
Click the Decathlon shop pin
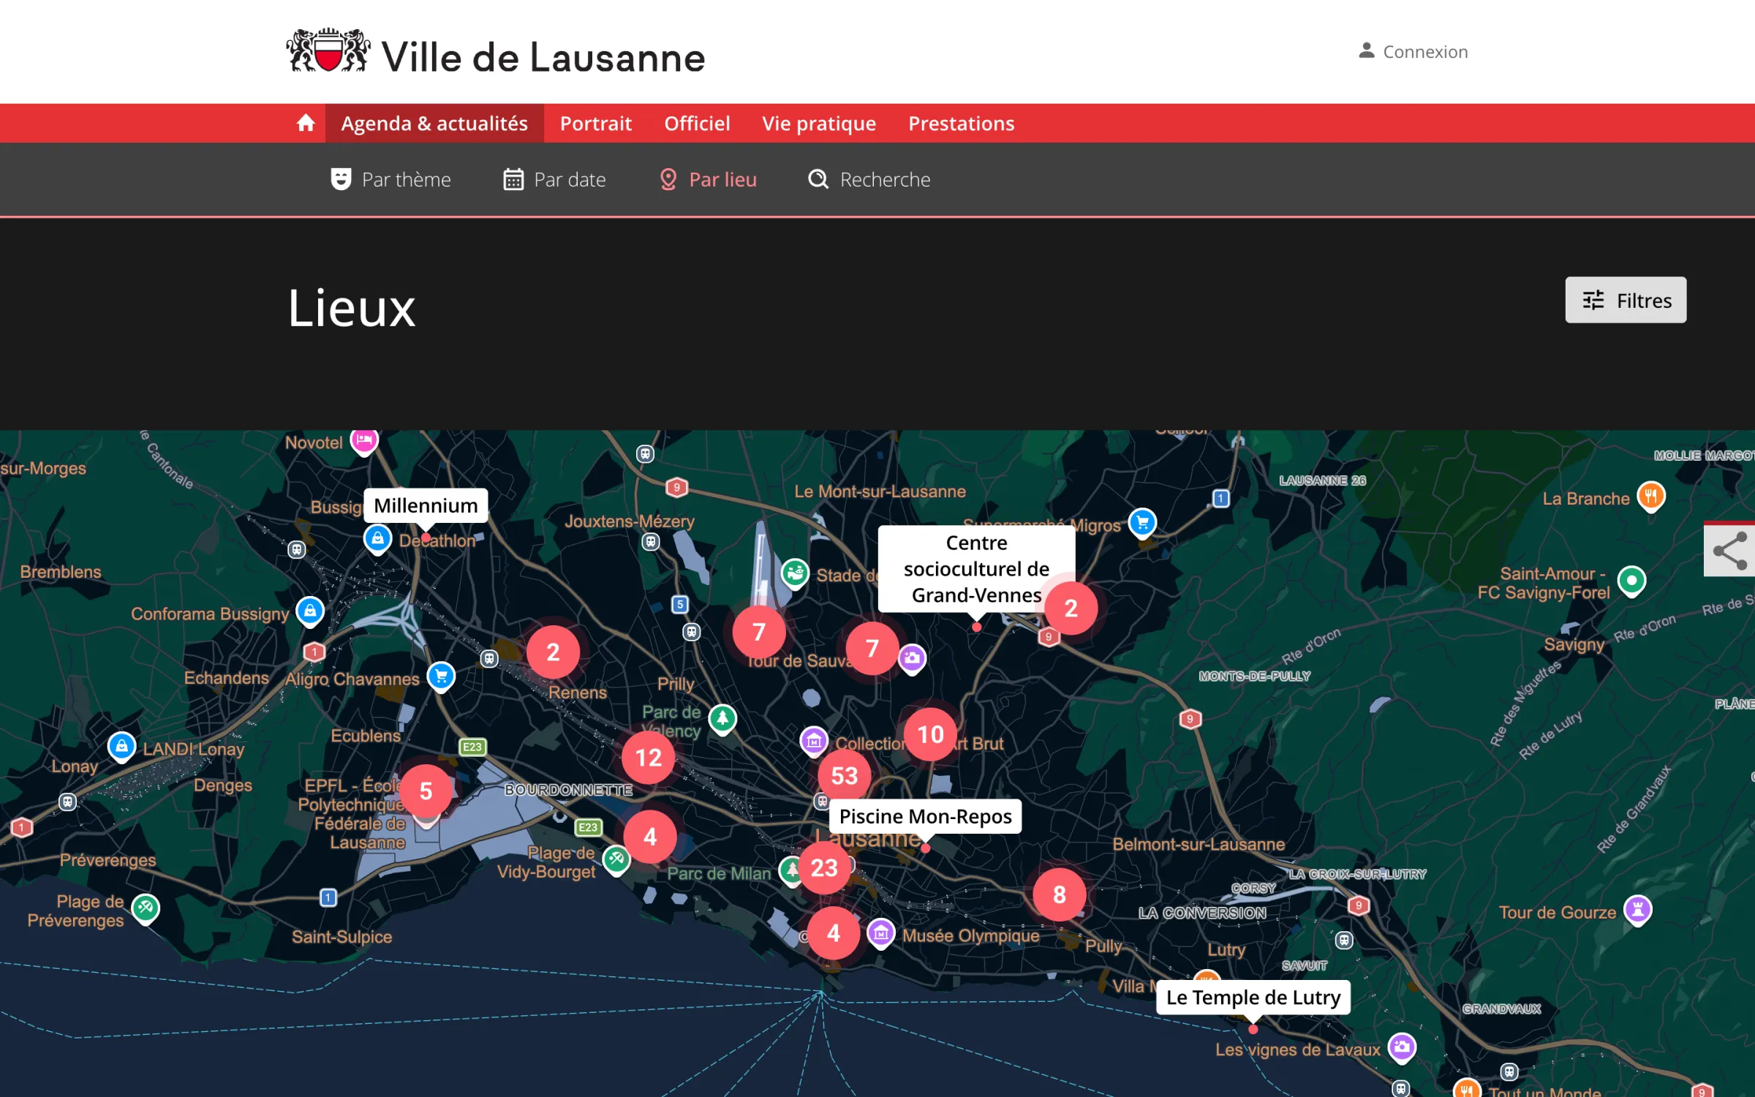click(377, 540)
